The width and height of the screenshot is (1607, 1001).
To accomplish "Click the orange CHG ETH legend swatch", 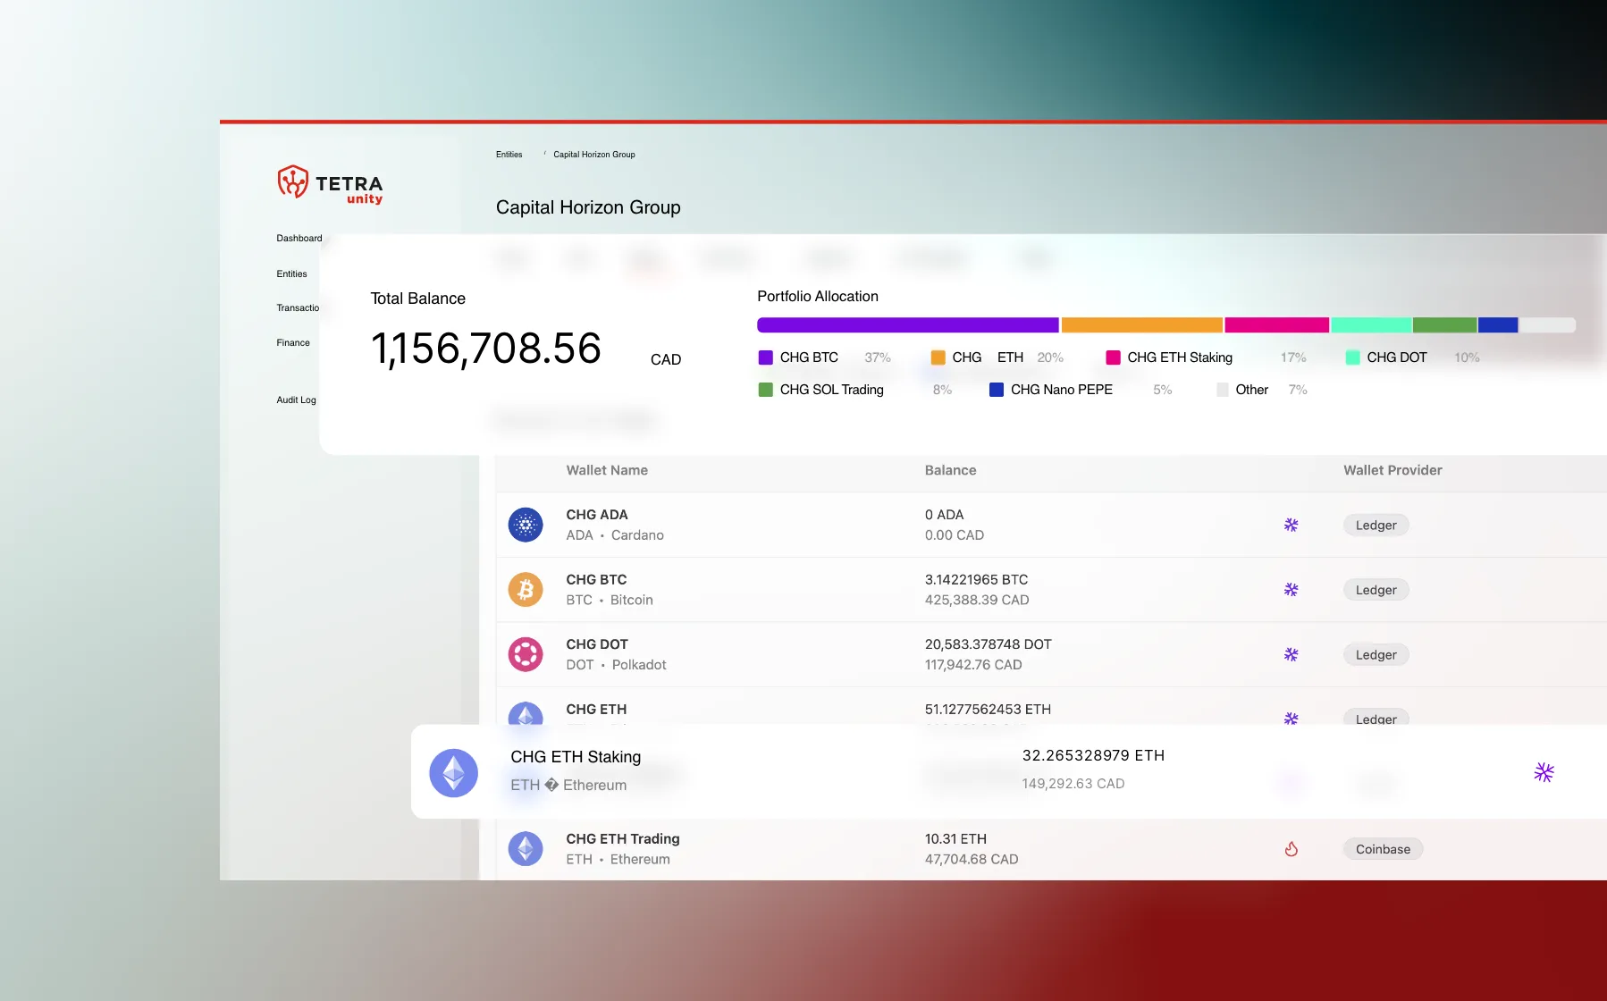I will point(938,357).
